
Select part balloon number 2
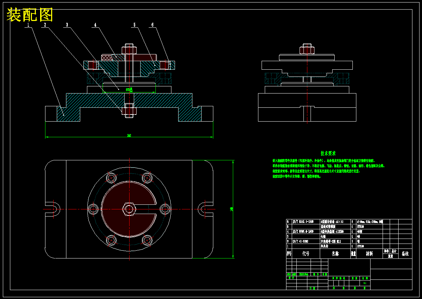click(x=45, y=25)
